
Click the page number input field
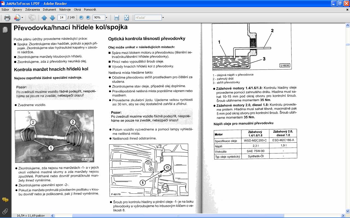[x=62, y=17]
